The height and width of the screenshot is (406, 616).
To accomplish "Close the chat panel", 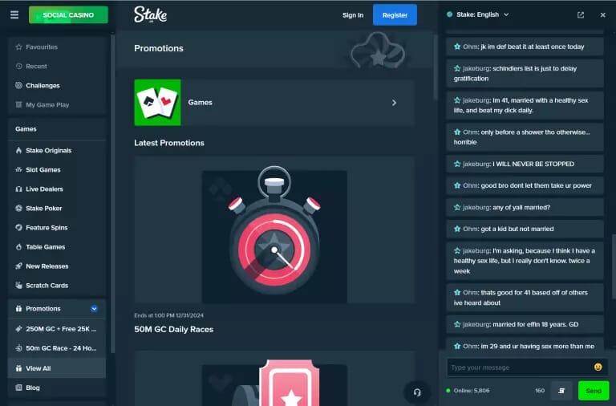I will click(x=602, y=15).
